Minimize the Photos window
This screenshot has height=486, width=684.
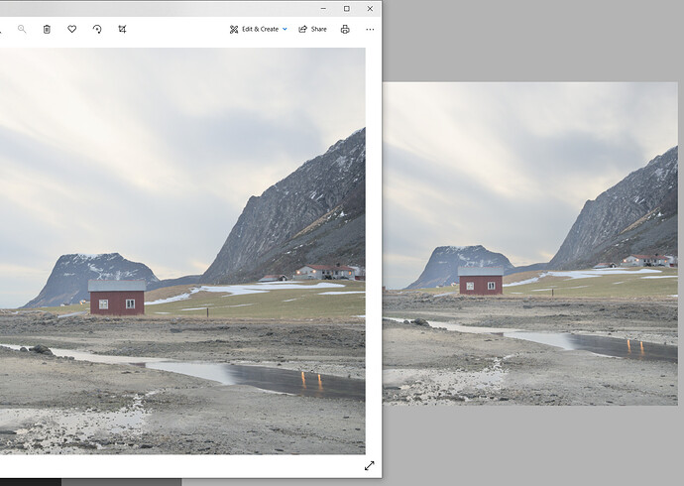322,8
